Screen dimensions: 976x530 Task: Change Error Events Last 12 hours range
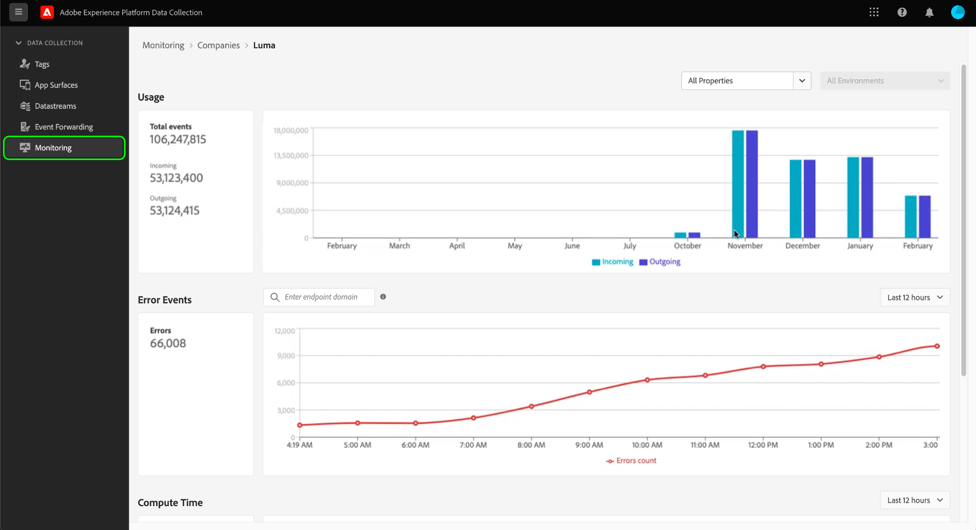[x=915, y=297]
